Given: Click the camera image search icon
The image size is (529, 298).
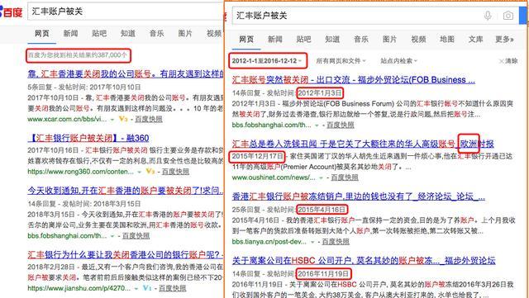Looking at the screenshot, I should pos(508,16).
